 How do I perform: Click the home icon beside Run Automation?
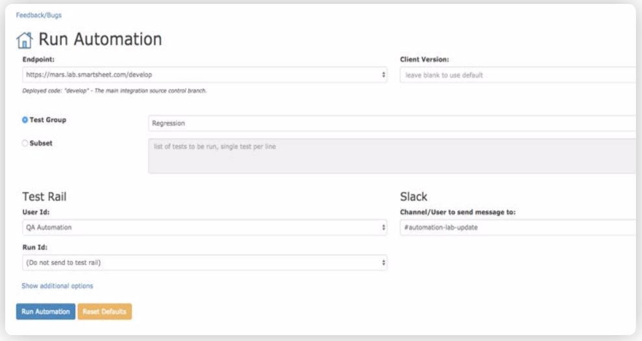[25, 40]
